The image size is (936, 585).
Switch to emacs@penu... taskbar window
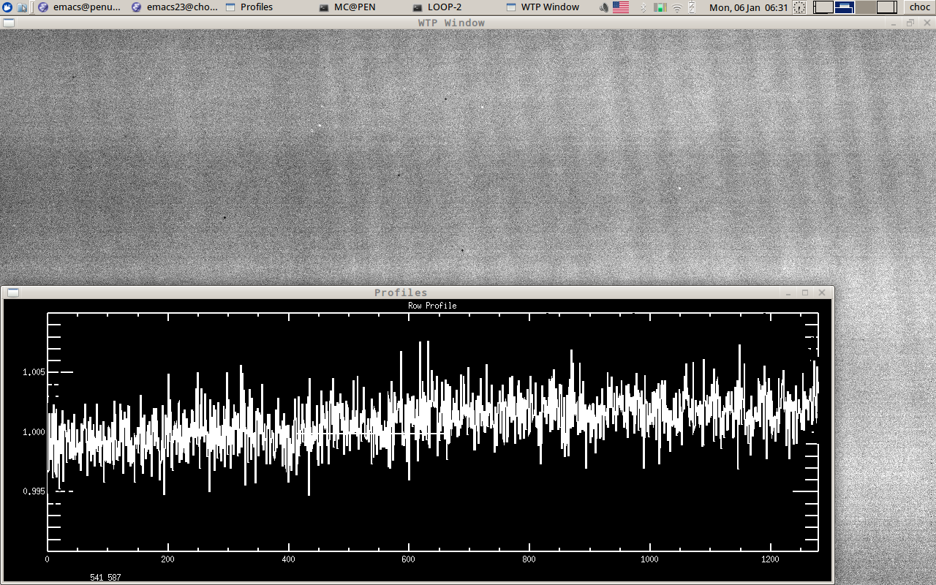[x=79, y=7]
